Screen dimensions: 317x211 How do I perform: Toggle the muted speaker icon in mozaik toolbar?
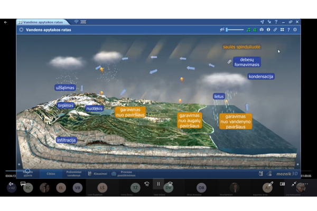tap(222, 30)
